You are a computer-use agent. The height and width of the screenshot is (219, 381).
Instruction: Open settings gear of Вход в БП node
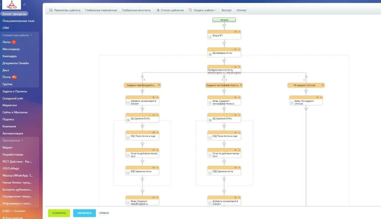pos(235,32)
